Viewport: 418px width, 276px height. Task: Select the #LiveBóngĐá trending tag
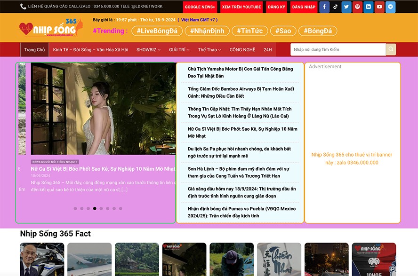tap(156, 31)
